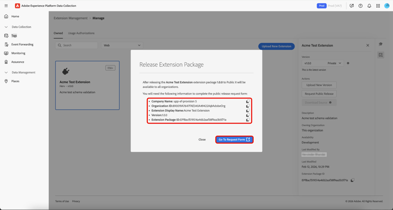Select the Acme Test Extension card
393x210 pixels.
tap(87, 85)
